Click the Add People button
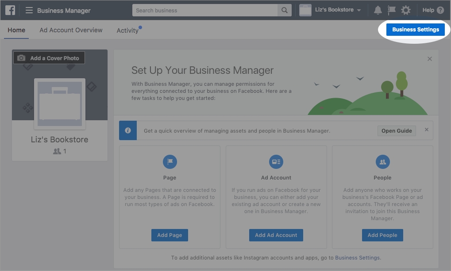Viewport: 451px width, 271px height. click(382, 235)
